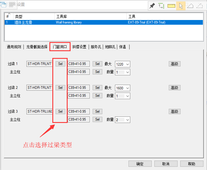Click the 取消 button
This screenshot has width=207, height=170.
166,164
